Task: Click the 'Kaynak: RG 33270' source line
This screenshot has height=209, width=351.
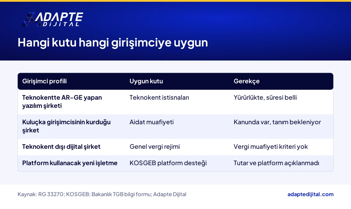Action: pyautogui.click(x=102, y=194)
